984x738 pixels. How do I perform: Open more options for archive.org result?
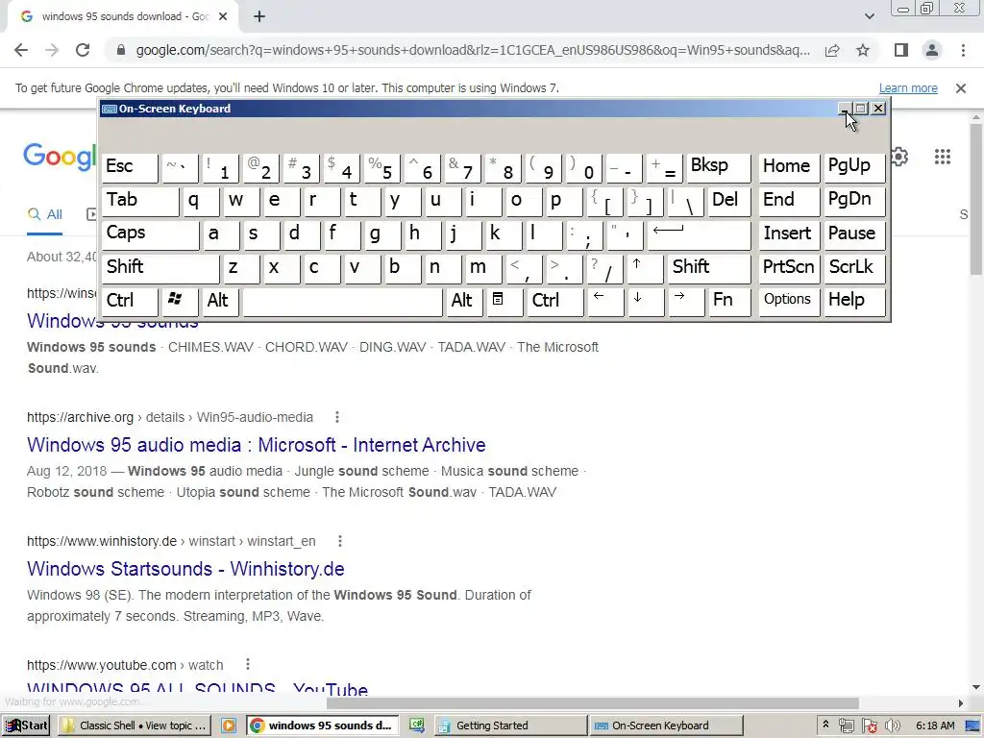coord(337,417)
